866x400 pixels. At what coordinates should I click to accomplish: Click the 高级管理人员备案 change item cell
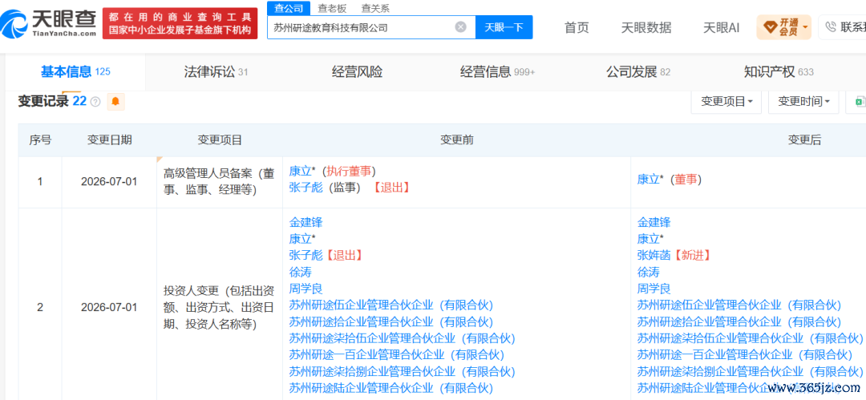[x=219, y=182]
